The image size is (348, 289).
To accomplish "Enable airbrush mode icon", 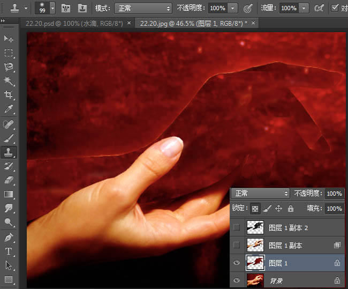I will 319,8.
